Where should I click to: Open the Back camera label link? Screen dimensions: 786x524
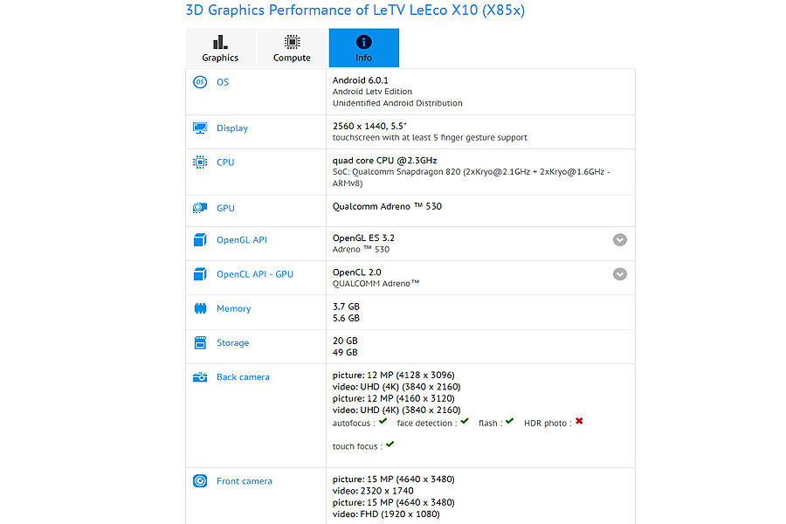(243, 377)
